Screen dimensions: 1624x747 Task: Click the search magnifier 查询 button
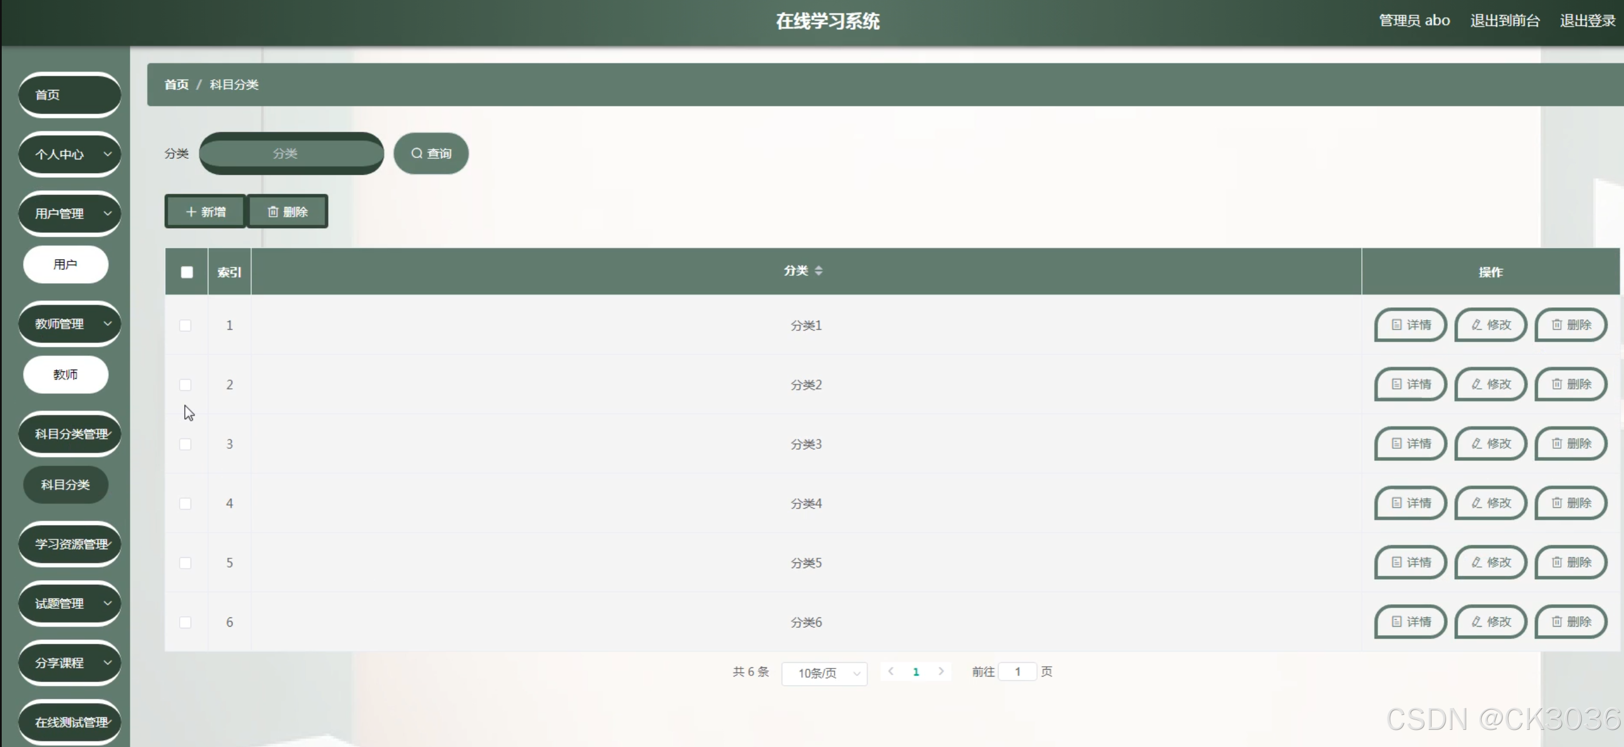(x=430, y=153)
